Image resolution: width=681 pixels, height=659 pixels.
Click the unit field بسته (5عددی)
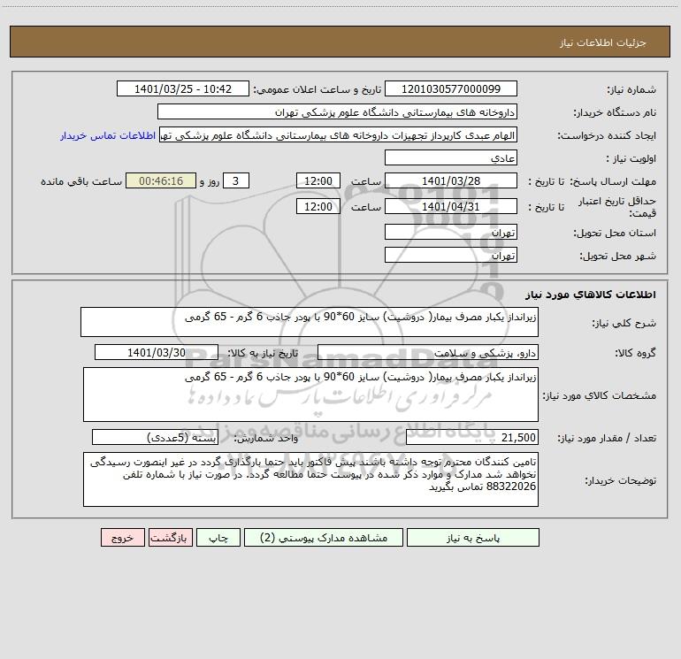[x=155, y=437]
